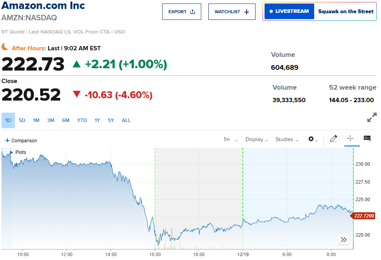The height and width of the screenshot is (260, 381).
Task: Expand the chart to full screen
Action: 372,117
